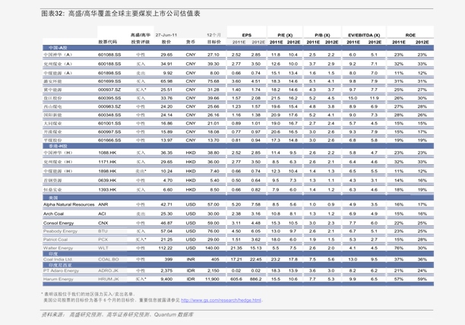Click ticker 1088.HK
Screen dimensions: 465x325
coord(107,153)
